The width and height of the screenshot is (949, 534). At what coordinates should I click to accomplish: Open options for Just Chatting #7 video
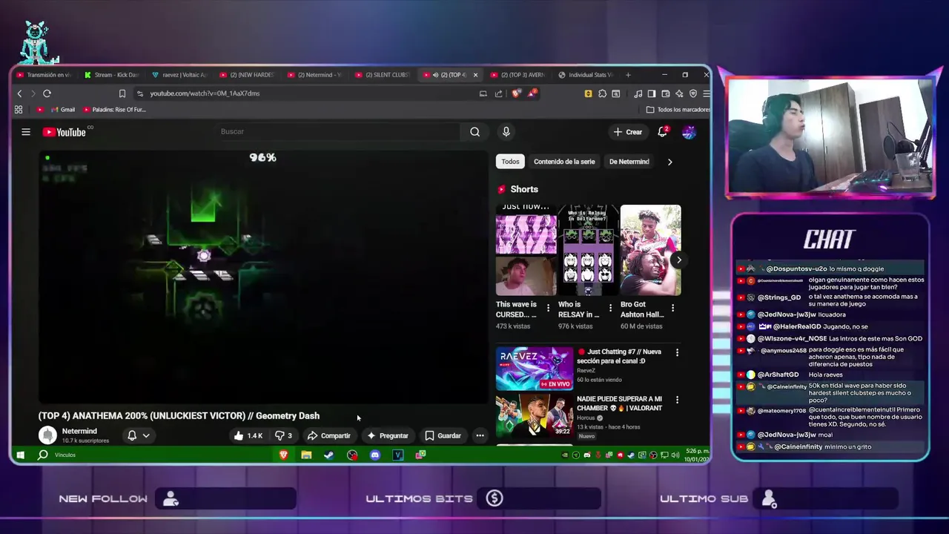(x=677, y=353)
